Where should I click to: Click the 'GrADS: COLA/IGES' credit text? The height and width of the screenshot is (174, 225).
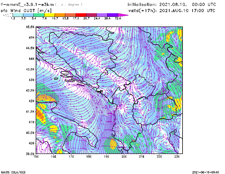tap(13, 172)
